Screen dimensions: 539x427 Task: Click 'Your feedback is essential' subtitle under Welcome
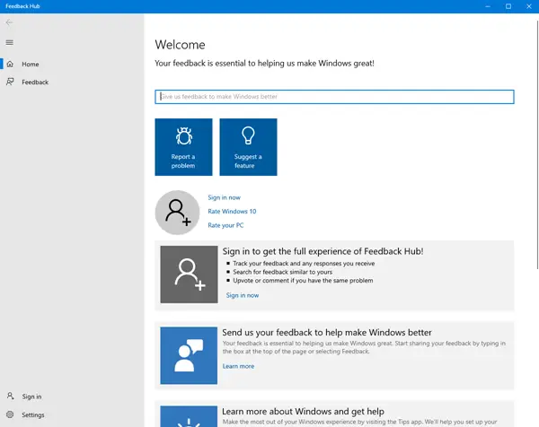tap(264, 63)
